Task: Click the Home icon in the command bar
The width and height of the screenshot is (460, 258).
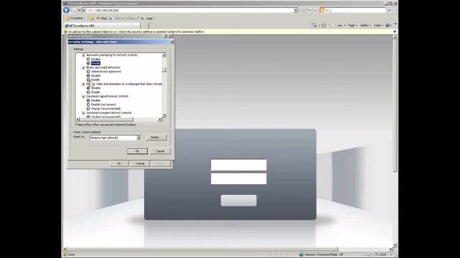Action: (315, 26)
